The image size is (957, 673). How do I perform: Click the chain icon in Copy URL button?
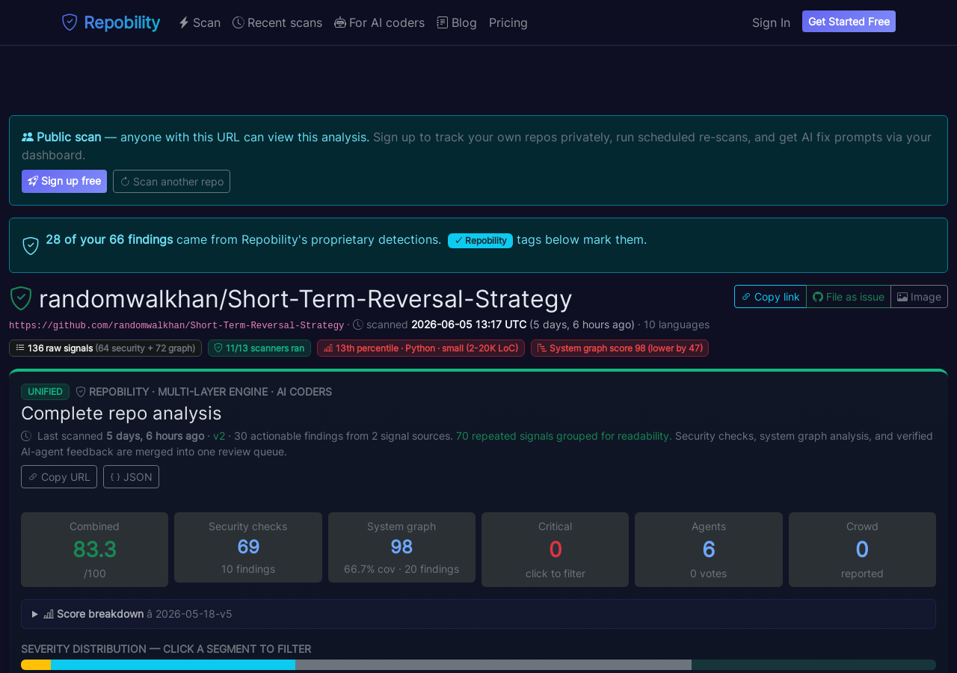tap(33, 477)
